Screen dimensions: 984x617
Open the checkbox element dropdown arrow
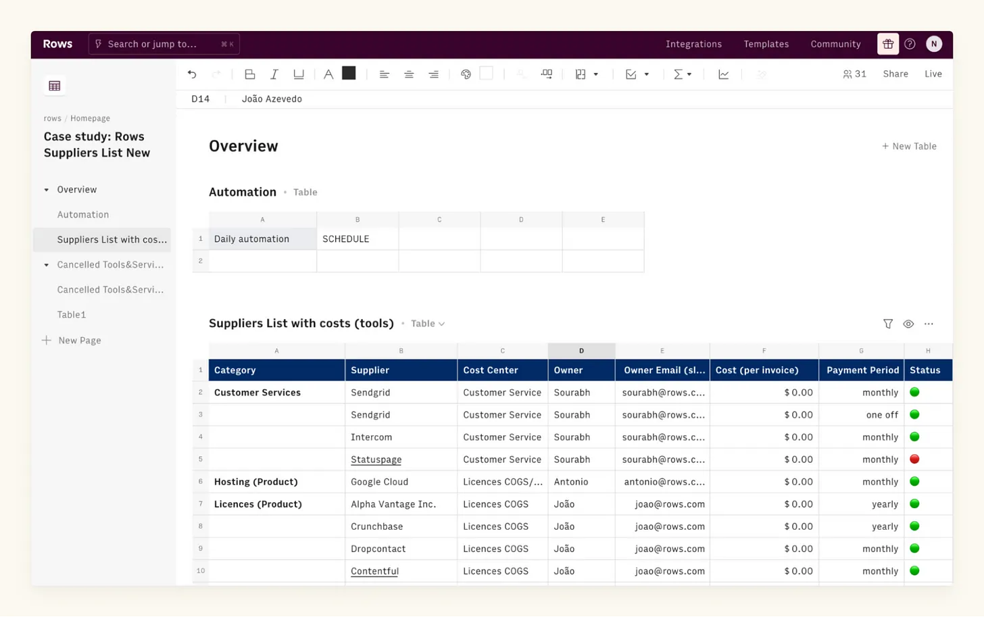[x=647, y=74]
